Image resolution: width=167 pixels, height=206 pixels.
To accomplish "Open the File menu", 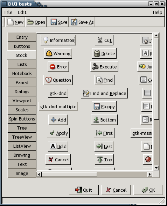I will 8,12.
